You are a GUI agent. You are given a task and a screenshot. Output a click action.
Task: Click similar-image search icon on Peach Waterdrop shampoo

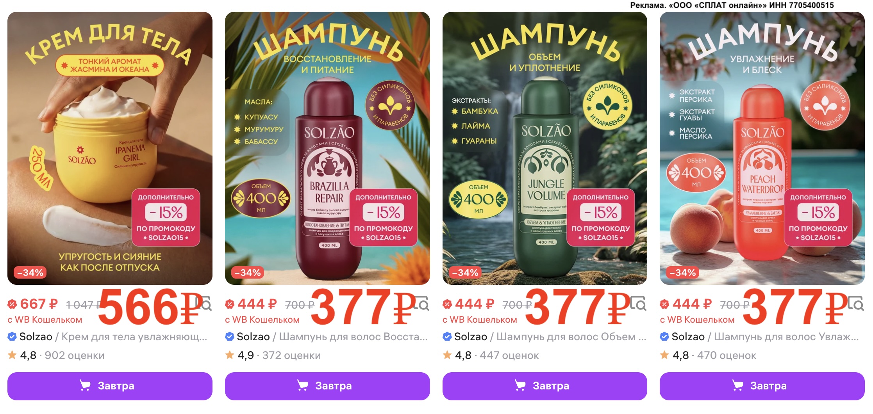[856, 304]
